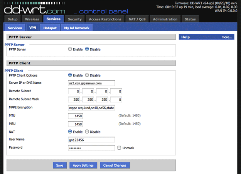Viewport: 241px width, 174px height.
Task: Click the Password field
Action: coord(91,148)
